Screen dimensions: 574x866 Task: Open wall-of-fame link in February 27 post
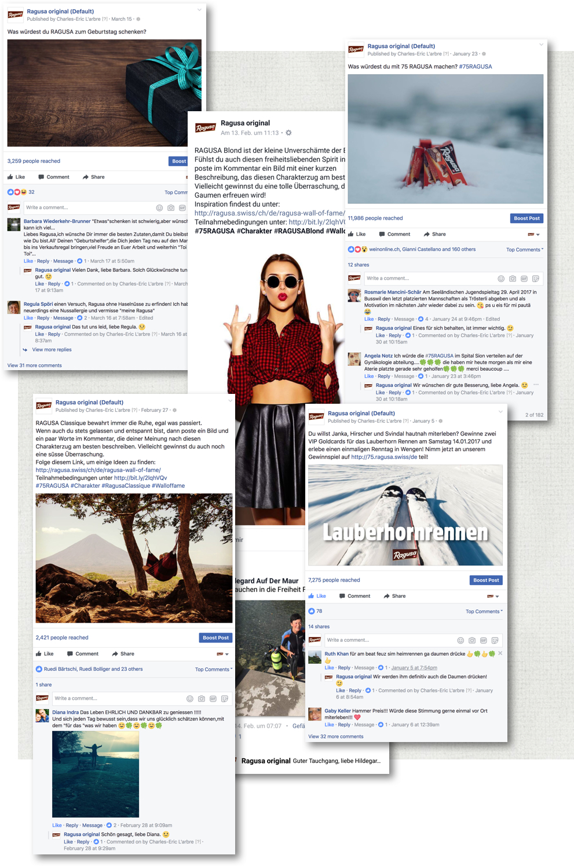coord(98,470)
